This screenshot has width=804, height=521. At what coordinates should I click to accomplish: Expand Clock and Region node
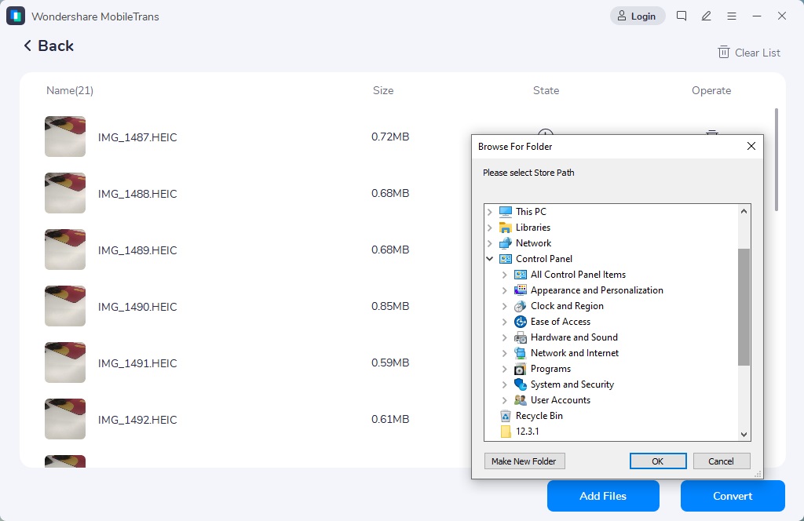(505, 306)
